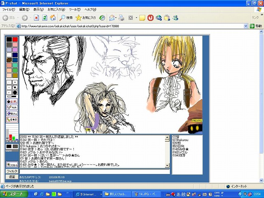The height and width of the screenshot is (198, 264).
Task: Click the page icon in the address bar
Action: (x=19, y=26)
